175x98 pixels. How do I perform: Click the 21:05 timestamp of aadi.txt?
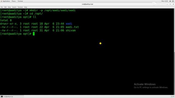[x=60, y=27]
